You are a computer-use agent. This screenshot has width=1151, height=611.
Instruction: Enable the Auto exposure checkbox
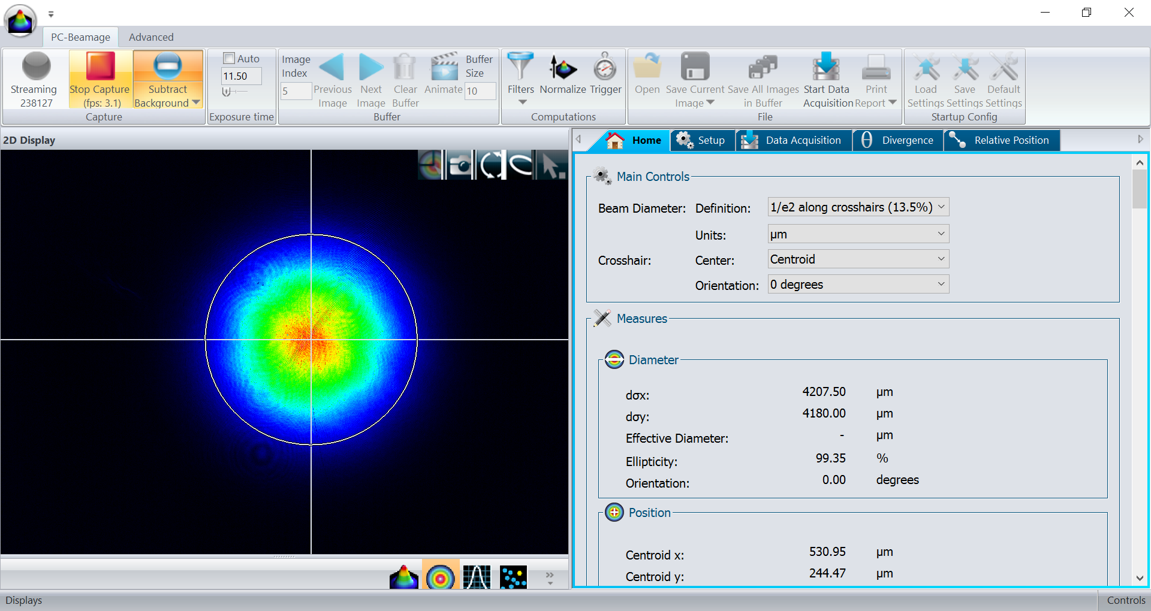tap(229, 58)
